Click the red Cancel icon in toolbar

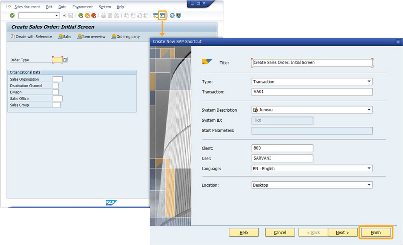[x=94, y=15]
